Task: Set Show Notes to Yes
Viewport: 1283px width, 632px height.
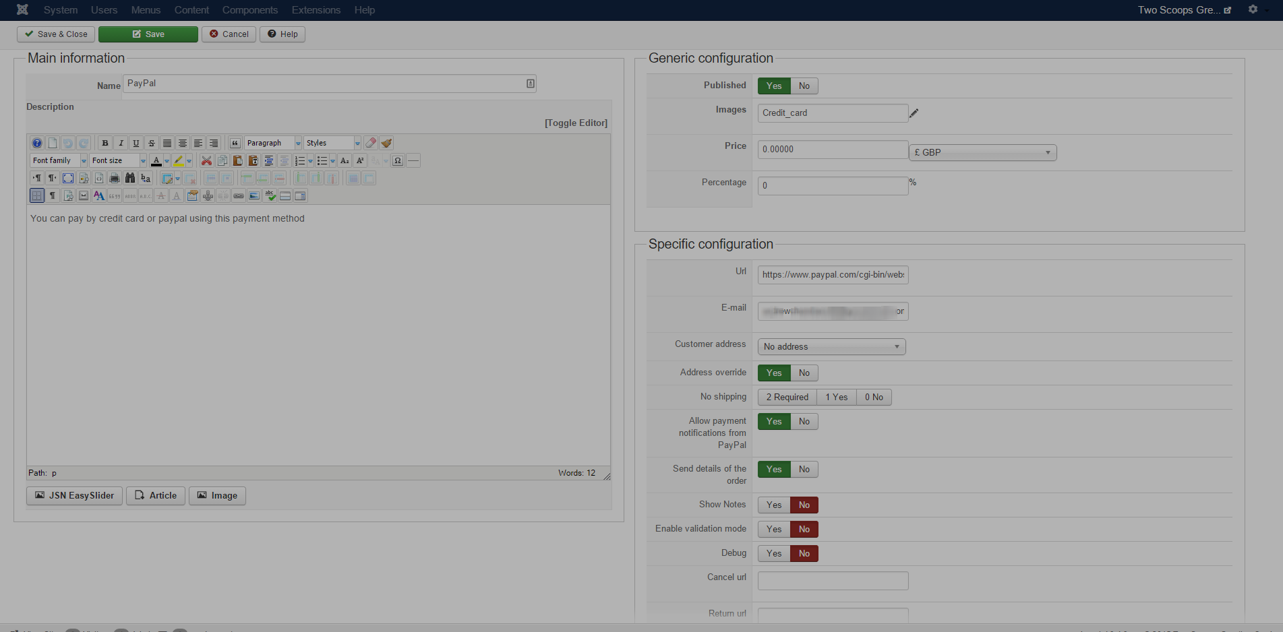Action: [x=774, y=505]
